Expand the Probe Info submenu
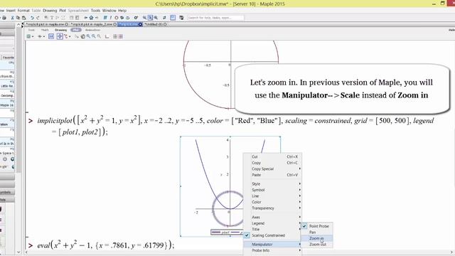This screenshot has width=455, height=256. click(x=272, y=250)
